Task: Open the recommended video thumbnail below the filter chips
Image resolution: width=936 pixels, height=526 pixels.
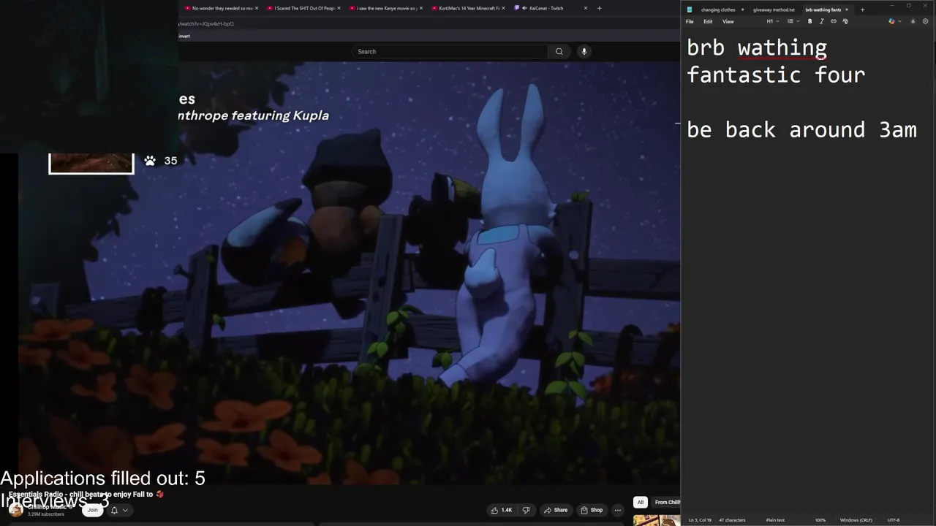Action: [x=656, y=520]
